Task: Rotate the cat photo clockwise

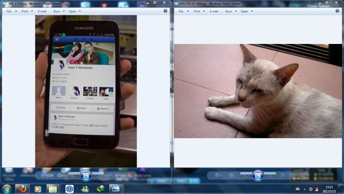Action: [x=291, y=175]
